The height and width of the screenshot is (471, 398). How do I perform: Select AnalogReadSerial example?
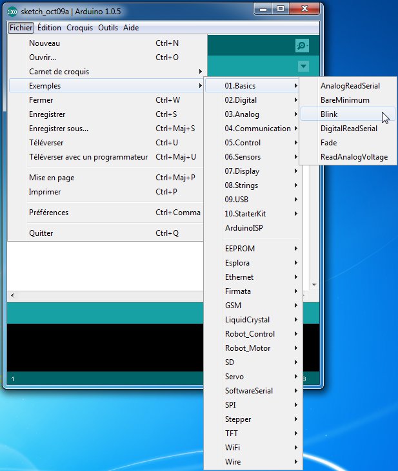click(x=350, y=86)
